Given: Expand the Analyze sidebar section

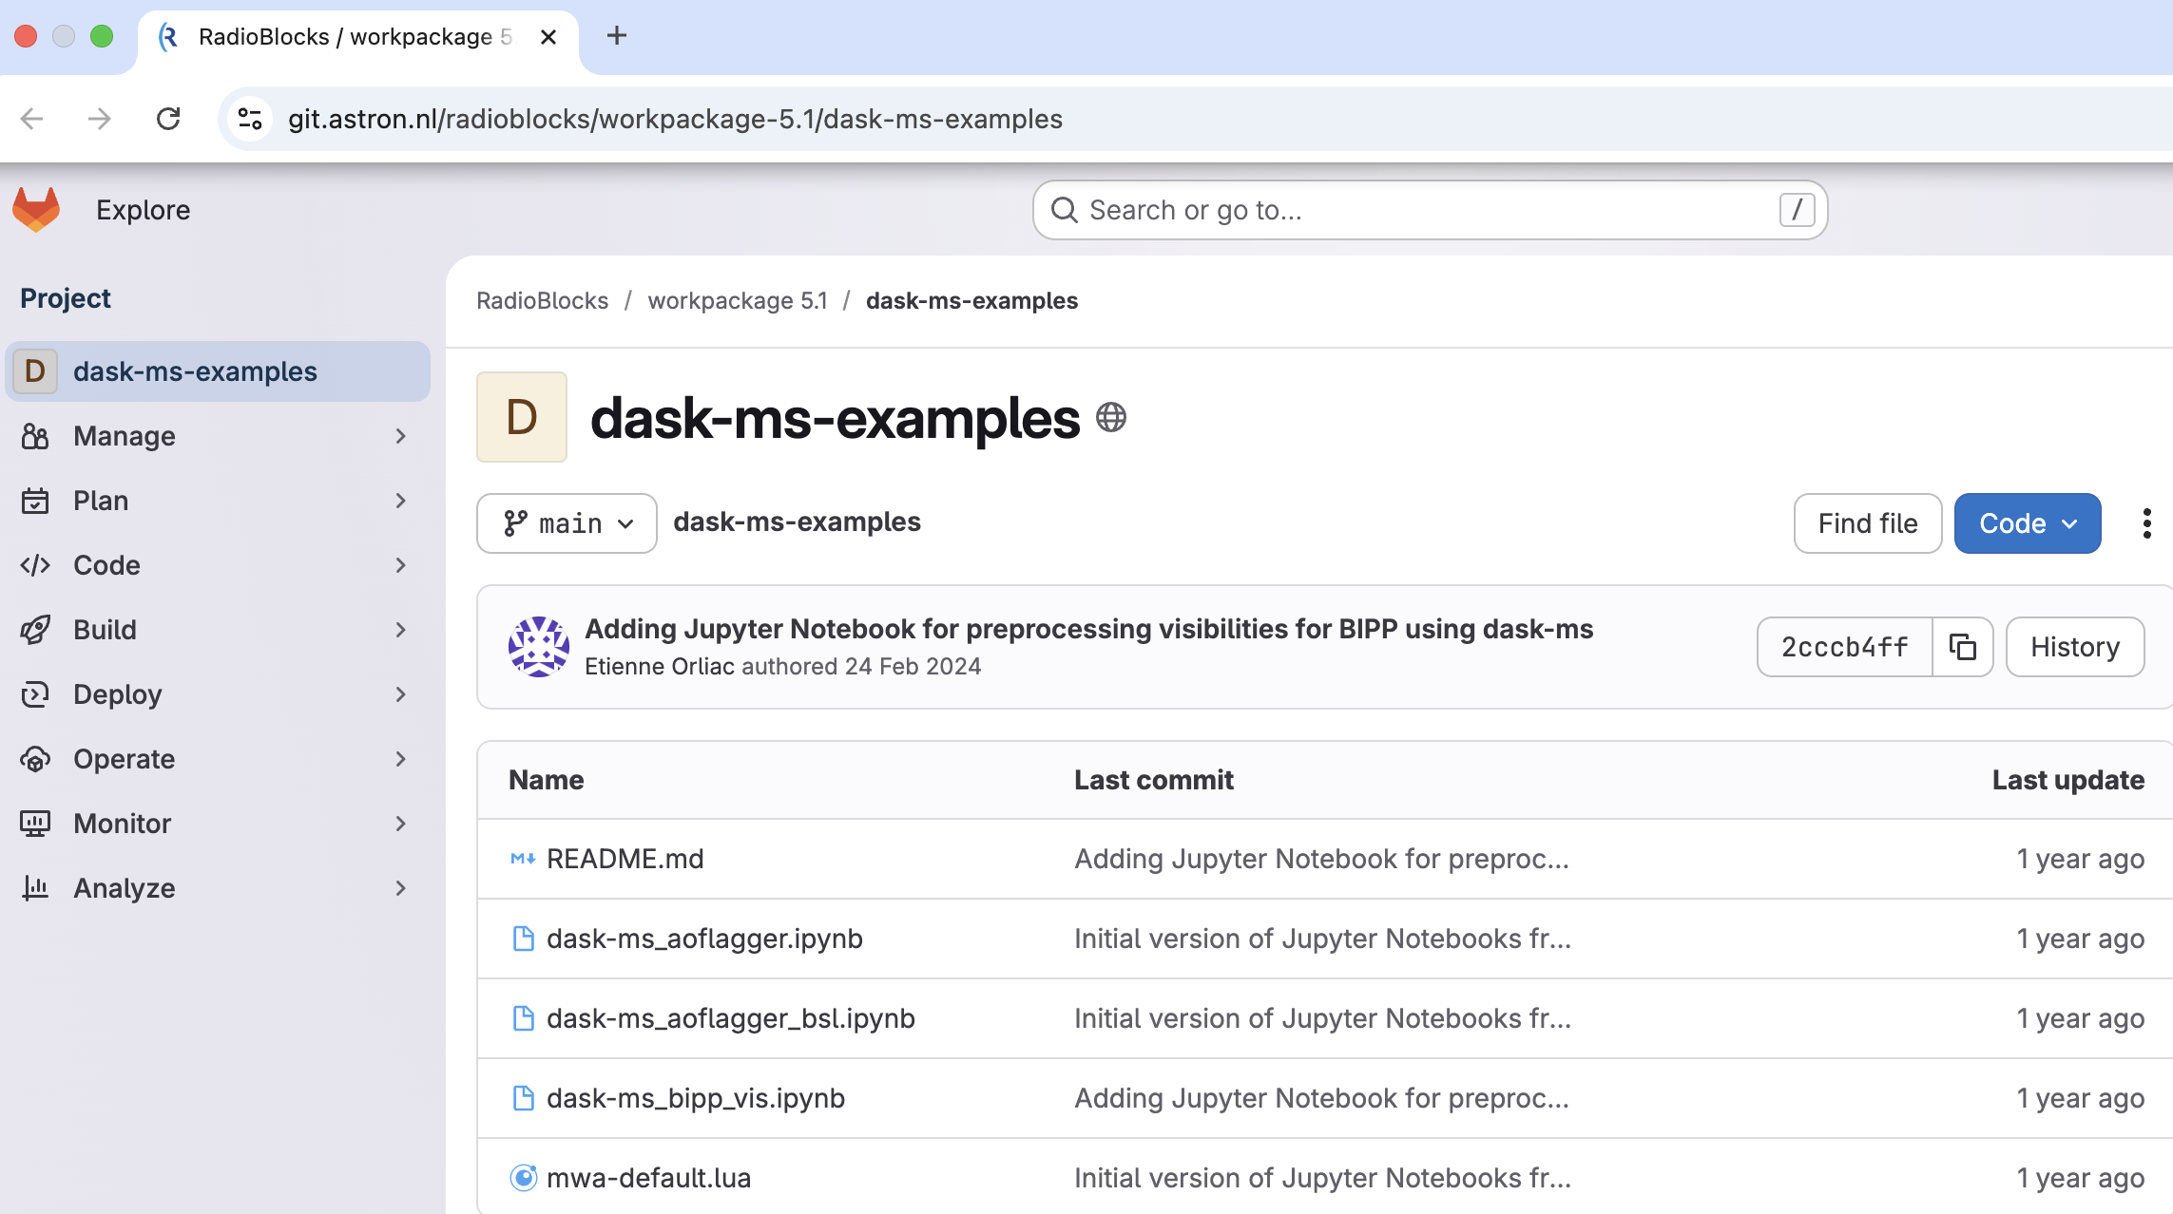Looking at the screenshot, I should coord(217,888).
